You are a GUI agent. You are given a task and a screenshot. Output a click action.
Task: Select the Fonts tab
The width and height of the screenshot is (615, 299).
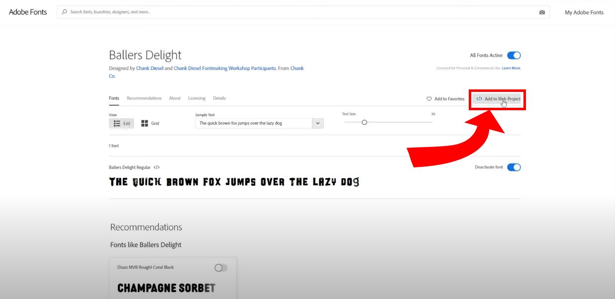(x=114, y=98)
